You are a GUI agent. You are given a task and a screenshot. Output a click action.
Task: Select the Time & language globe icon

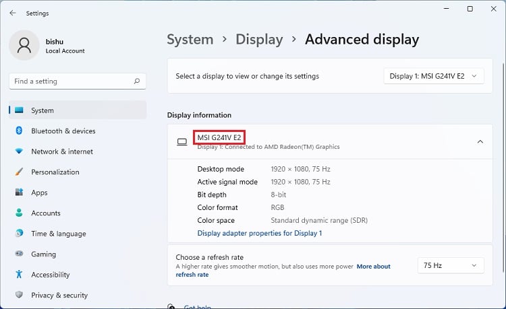pos(19,234)
